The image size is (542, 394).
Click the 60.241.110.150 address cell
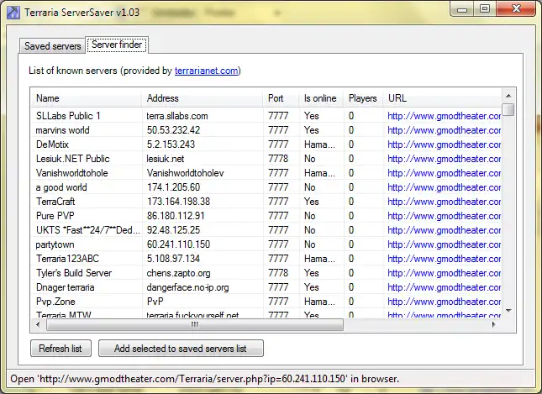point(178,244)
